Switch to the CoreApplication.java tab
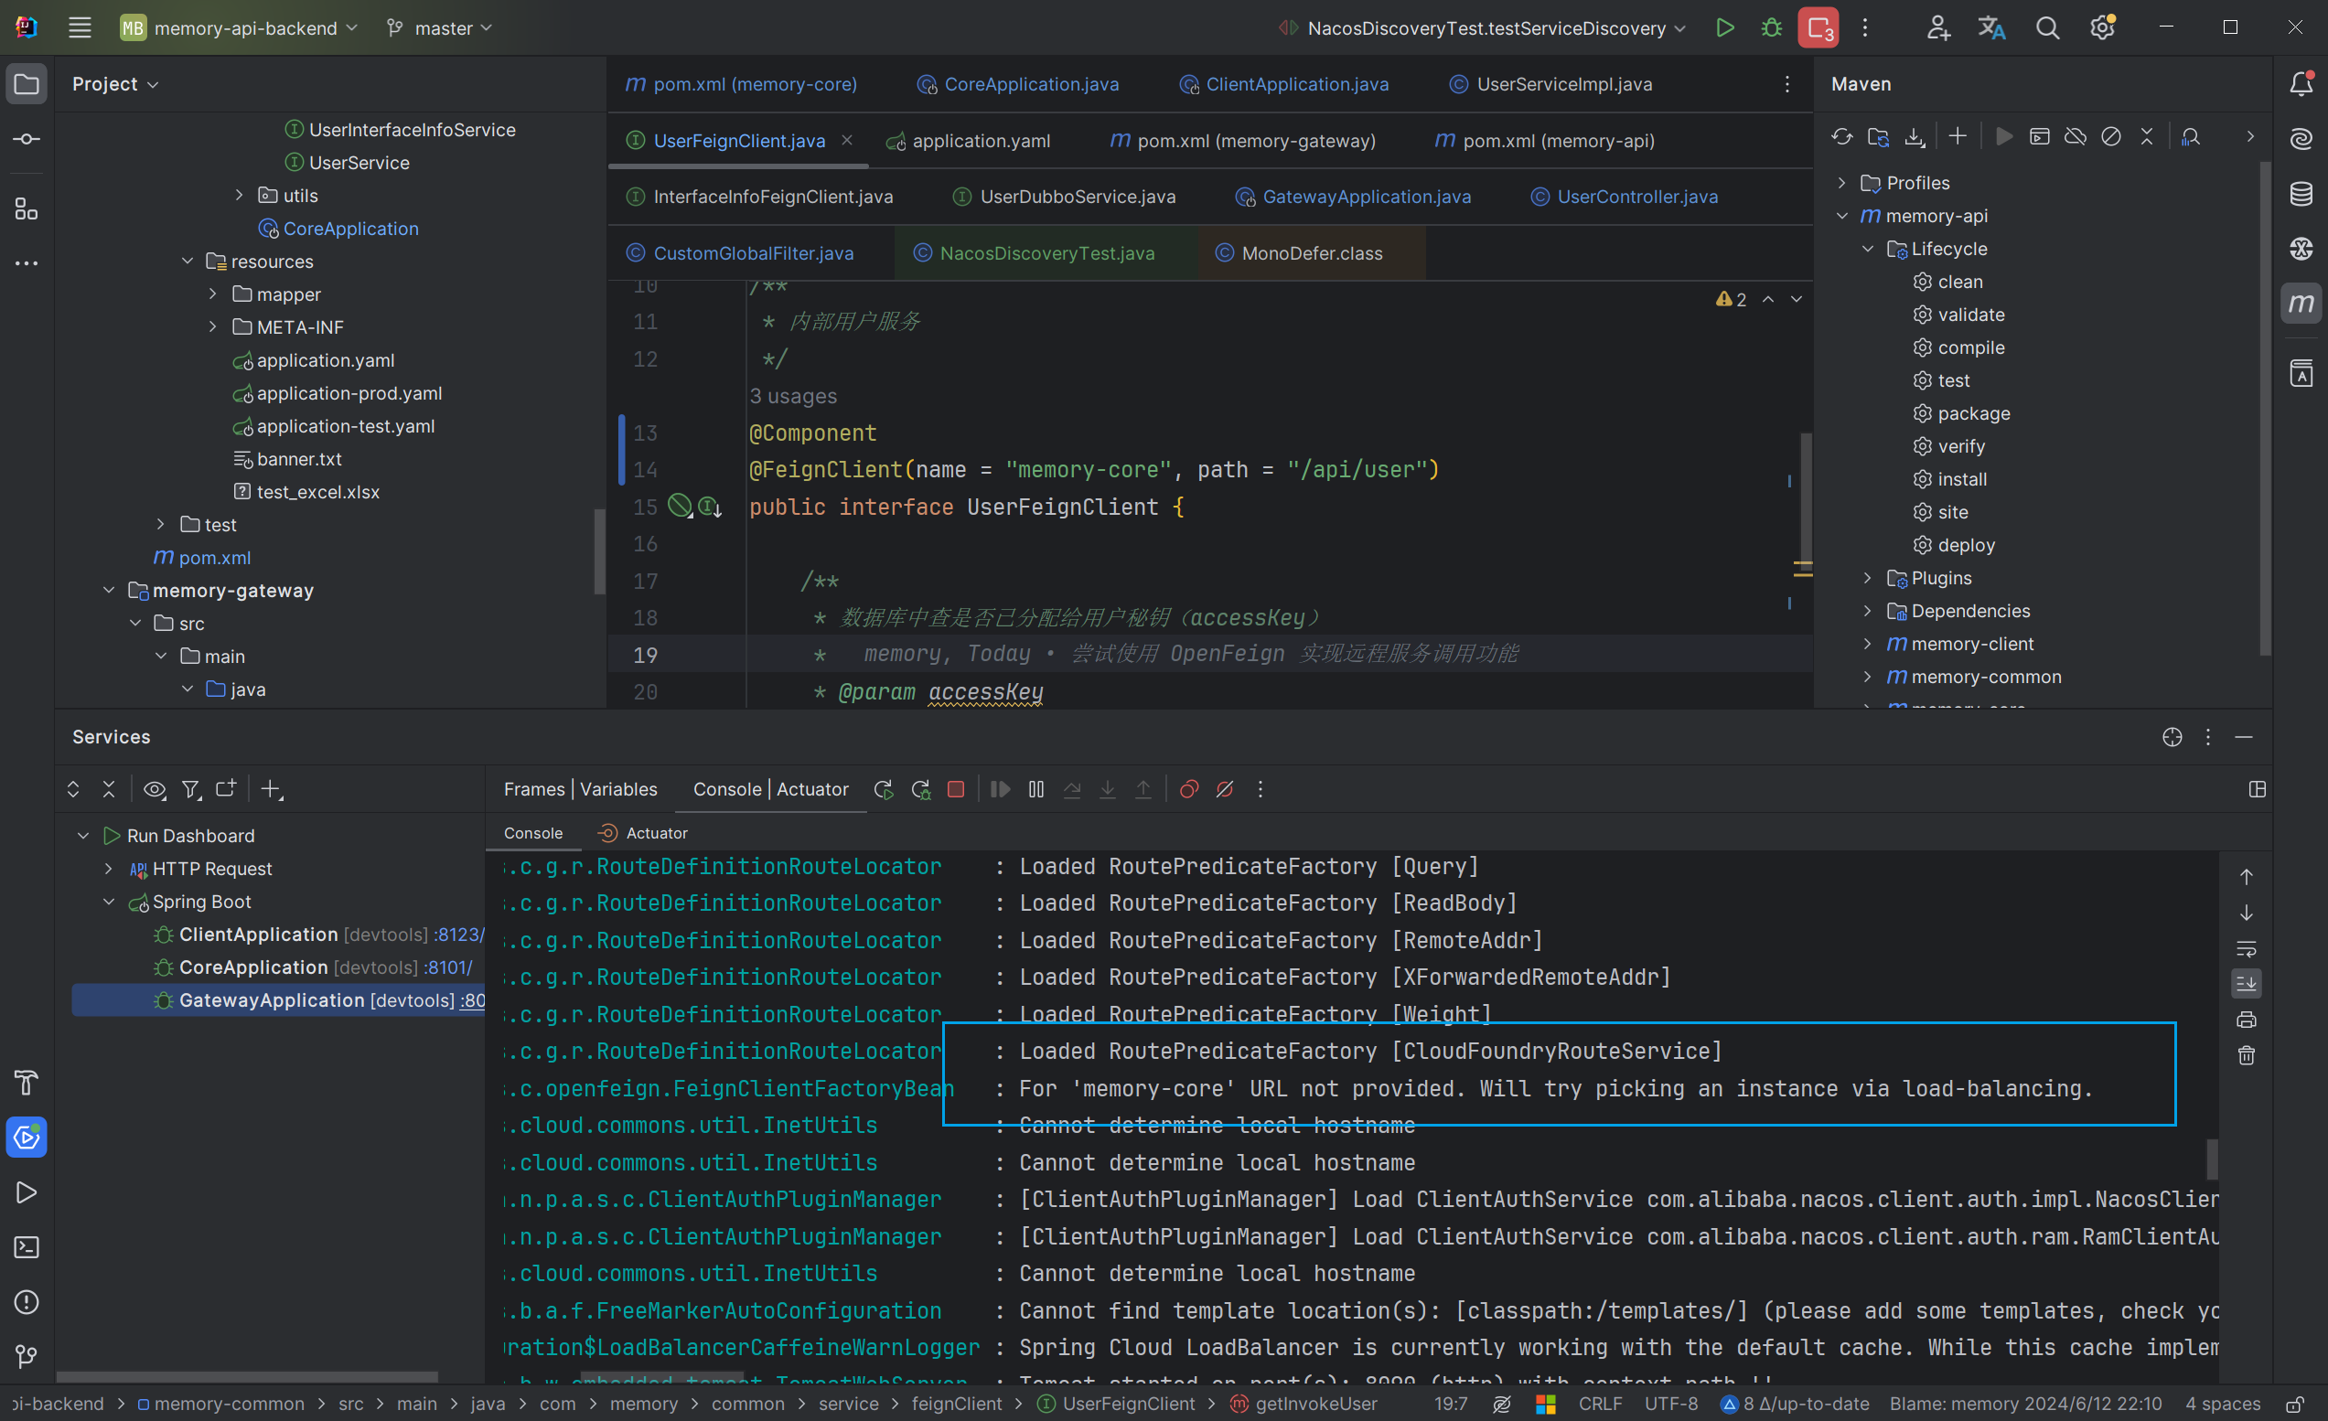This screenshot has height=1421, width=2328. coord(1018,84)
